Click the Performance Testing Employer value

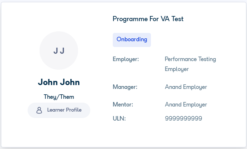[x=190, y=64]
